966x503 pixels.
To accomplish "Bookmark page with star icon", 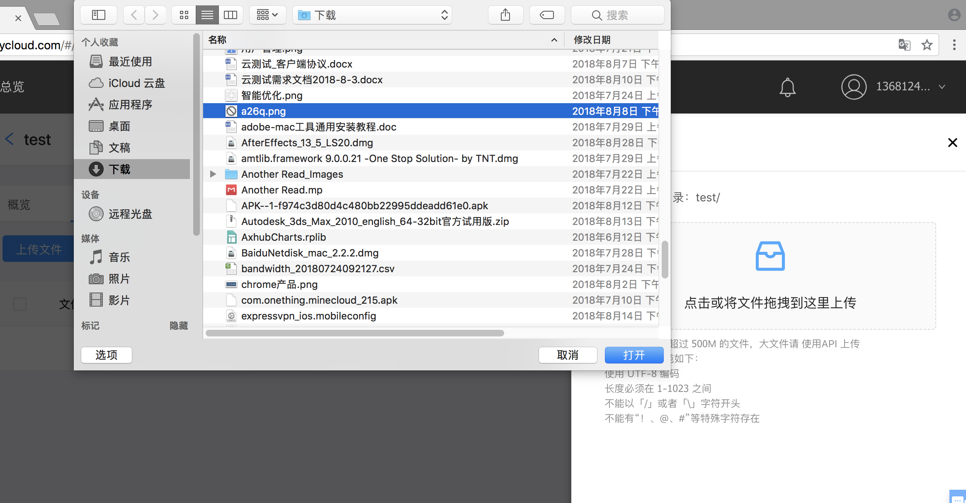I will [x=927, y=45].
